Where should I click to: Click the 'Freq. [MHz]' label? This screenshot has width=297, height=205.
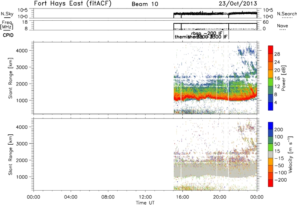click(7, 25)
